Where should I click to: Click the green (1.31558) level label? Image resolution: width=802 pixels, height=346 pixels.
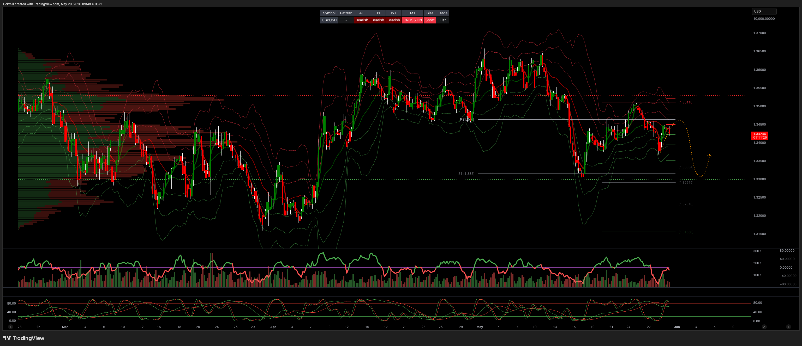[686, 232]
